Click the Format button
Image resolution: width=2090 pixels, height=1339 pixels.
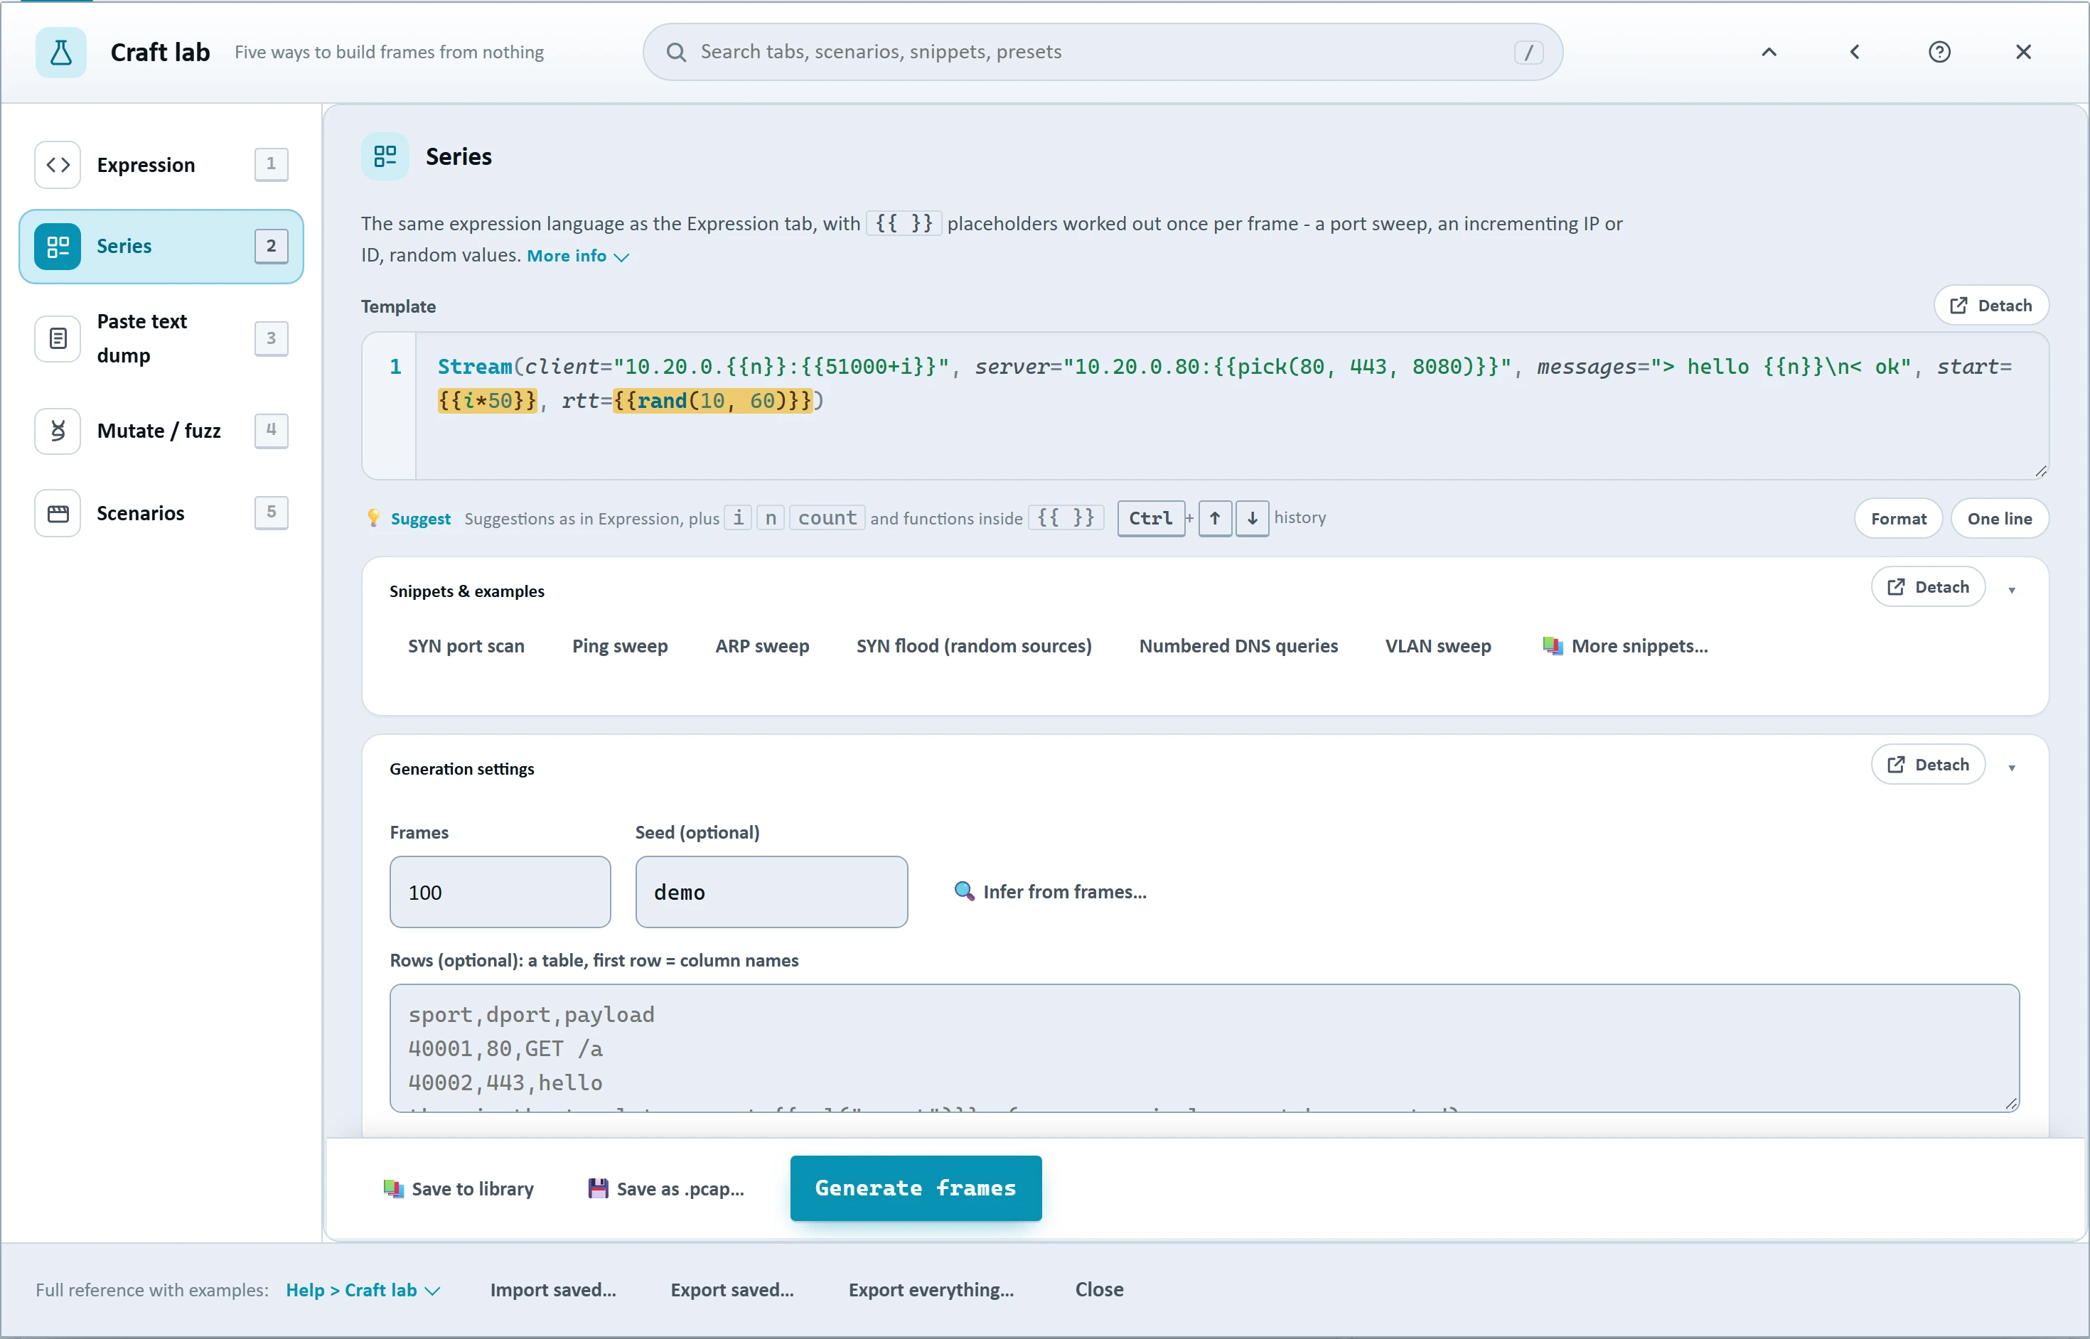point(1899,518)
